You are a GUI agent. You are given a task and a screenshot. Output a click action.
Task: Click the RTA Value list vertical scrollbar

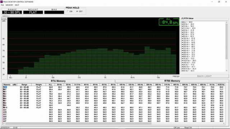(227, 46)
